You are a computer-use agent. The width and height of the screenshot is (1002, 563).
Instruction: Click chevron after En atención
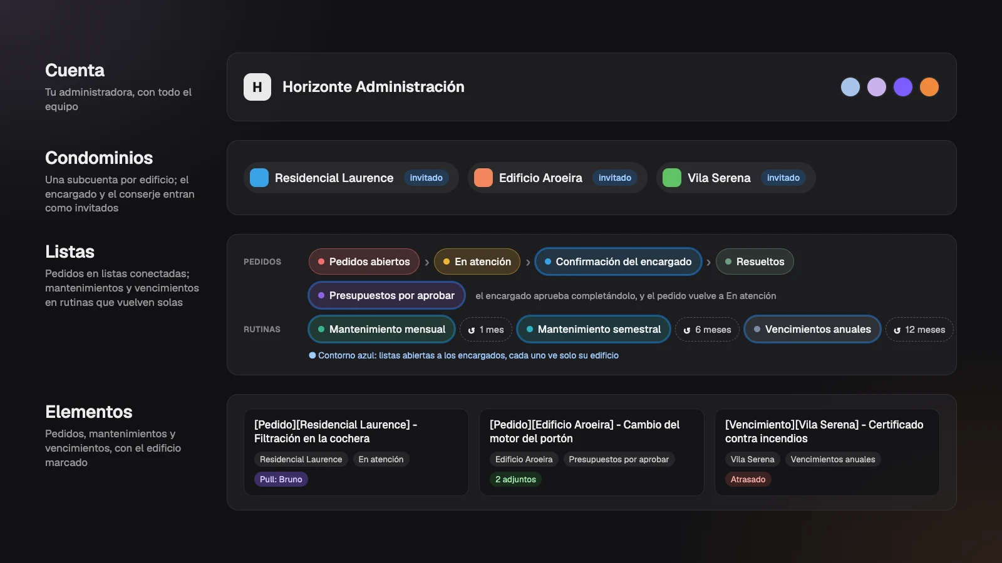[x=528, y=262]
